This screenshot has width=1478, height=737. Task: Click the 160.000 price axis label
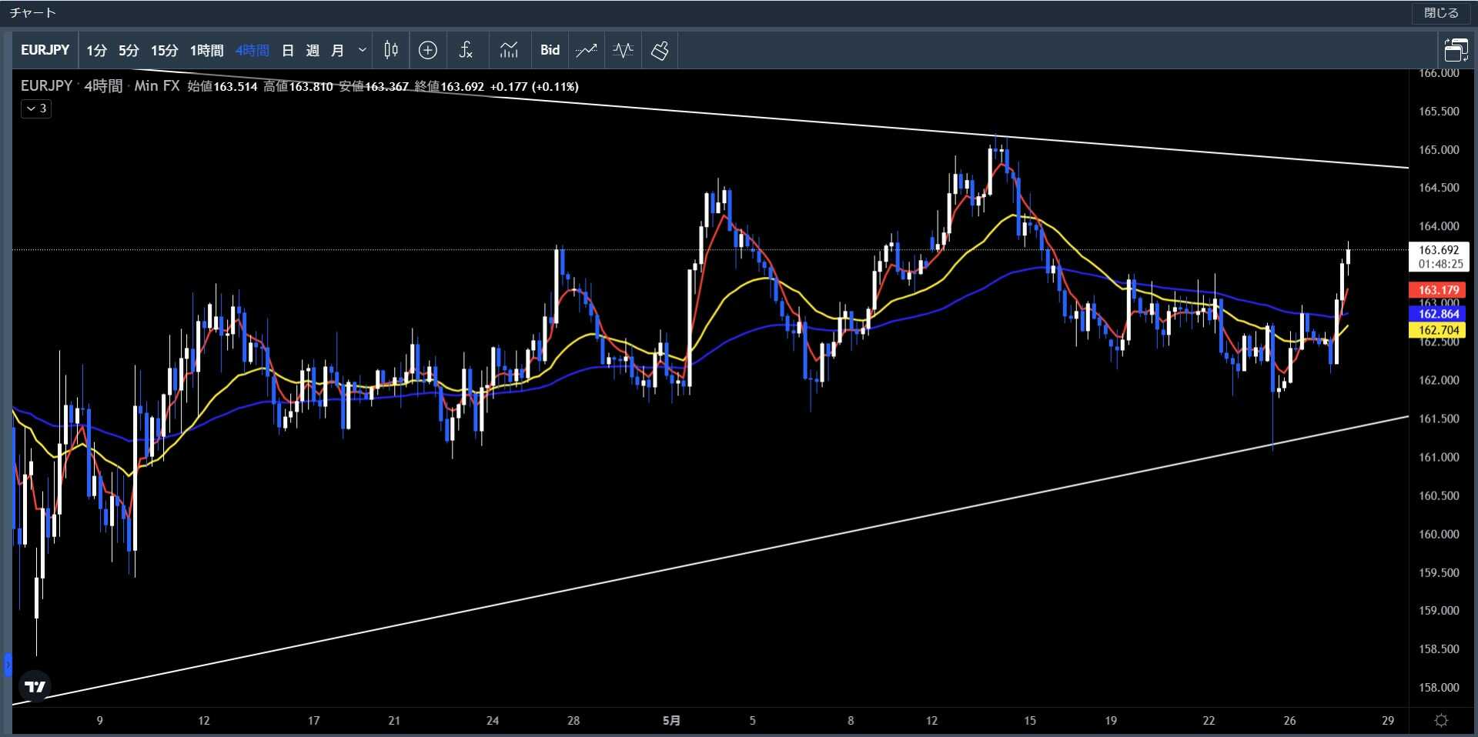pos(1439,534)
